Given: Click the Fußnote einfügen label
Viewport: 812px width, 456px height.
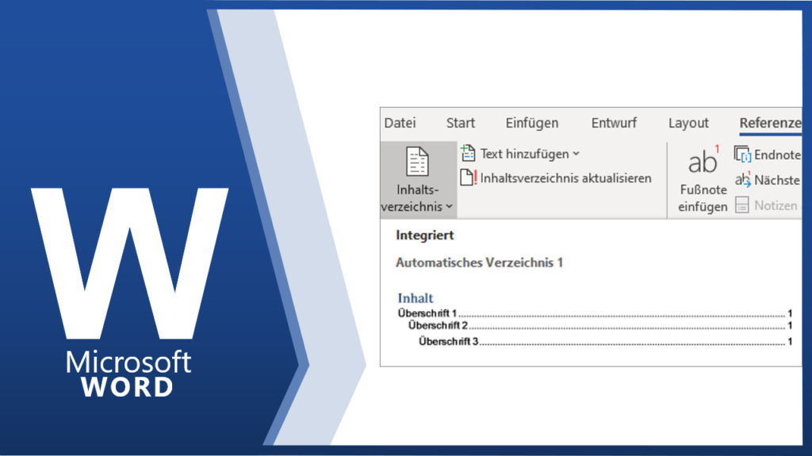Looking at the screenshot, I should (x=703, y=198).
